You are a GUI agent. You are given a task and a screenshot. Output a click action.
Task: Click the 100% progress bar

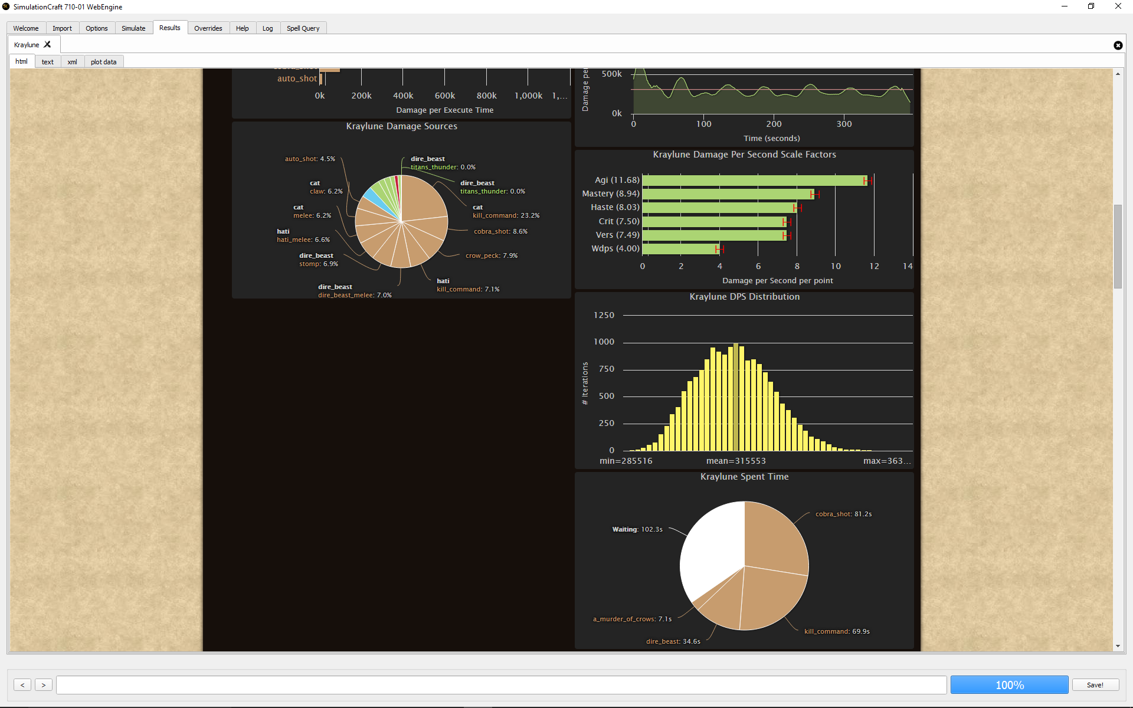[x=1010, y=685]
